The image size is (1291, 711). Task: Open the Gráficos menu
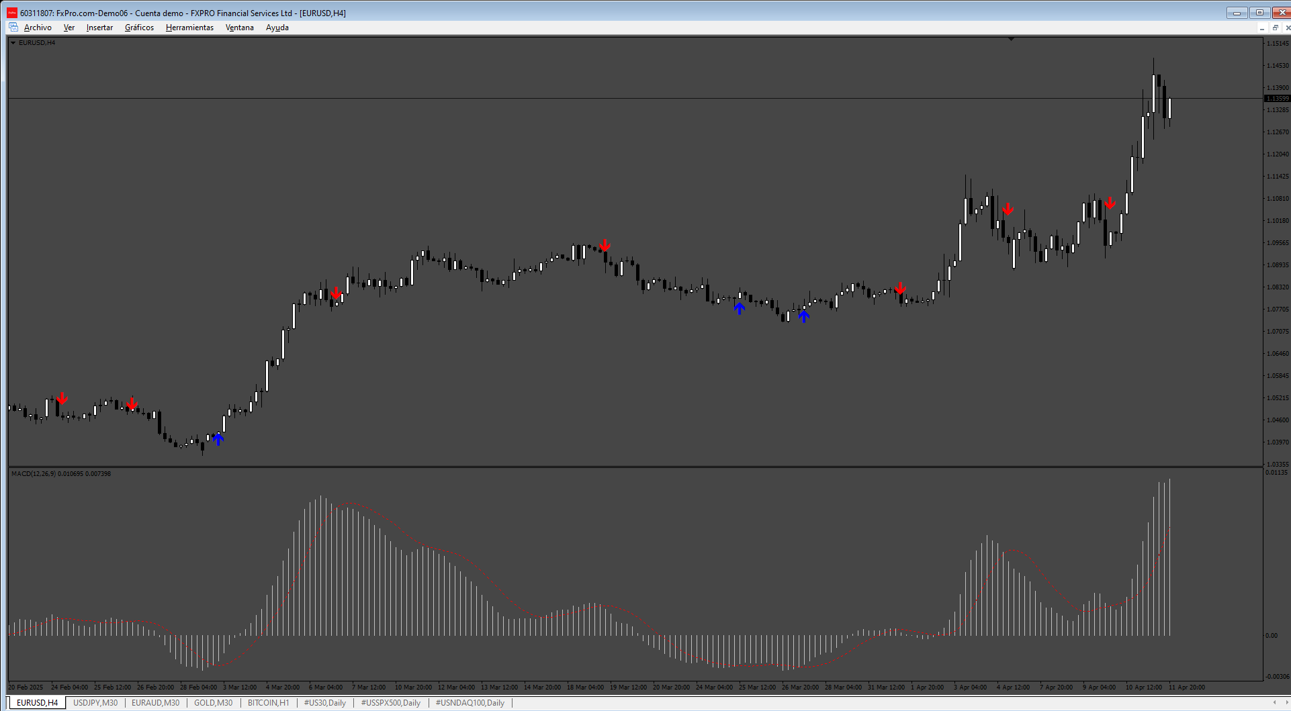139,28
